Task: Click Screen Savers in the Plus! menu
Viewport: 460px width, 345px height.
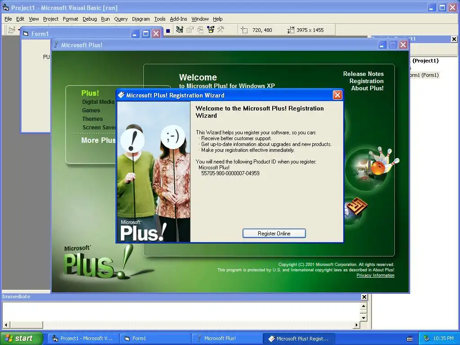Action: [99, 127]
